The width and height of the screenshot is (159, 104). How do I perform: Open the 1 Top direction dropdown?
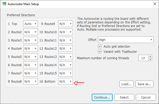(30, 24)
